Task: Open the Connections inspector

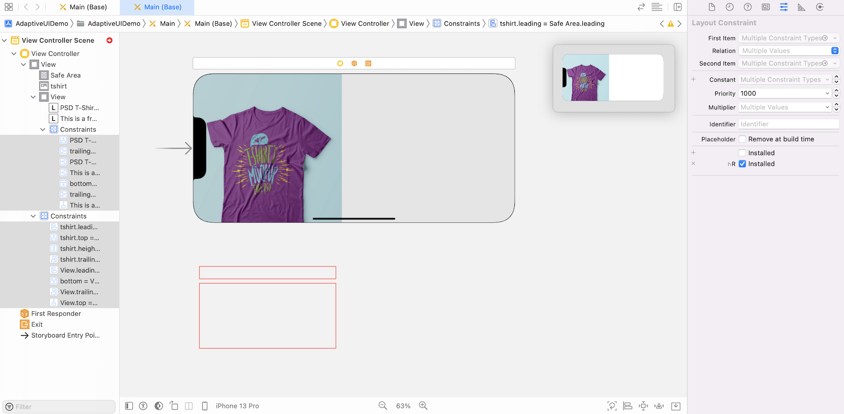Action: [x=820, y=7]
